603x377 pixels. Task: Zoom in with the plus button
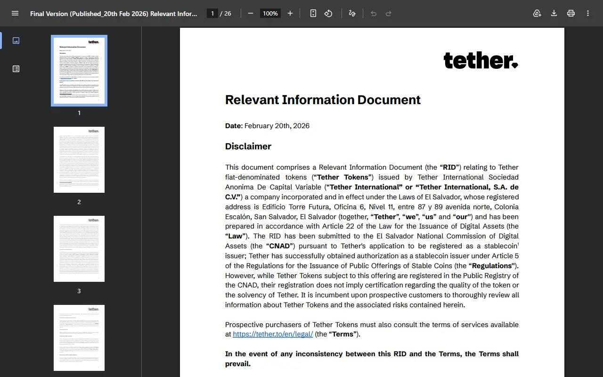coord(290,13)
